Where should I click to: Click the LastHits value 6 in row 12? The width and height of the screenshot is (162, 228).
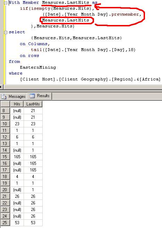point(33,137)
